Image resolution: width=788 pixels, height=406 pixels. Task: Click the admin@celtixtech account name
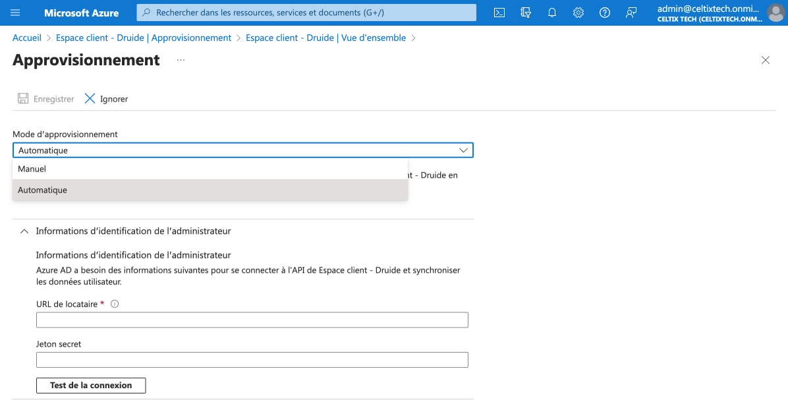click(x=708, y=9)
